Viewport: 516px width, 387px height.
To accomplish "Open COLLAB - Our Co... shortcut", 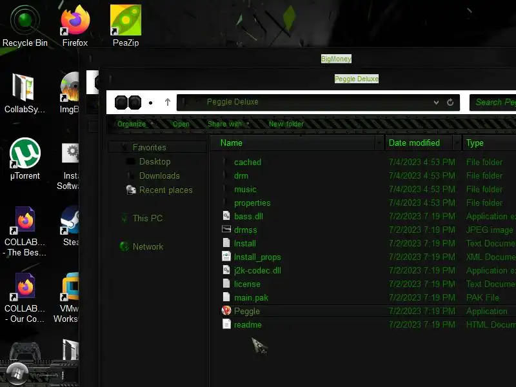I will 25,298.
